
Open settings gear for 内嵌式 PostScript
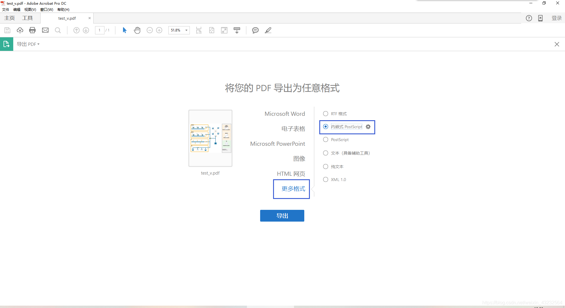[x=368, y=127]
